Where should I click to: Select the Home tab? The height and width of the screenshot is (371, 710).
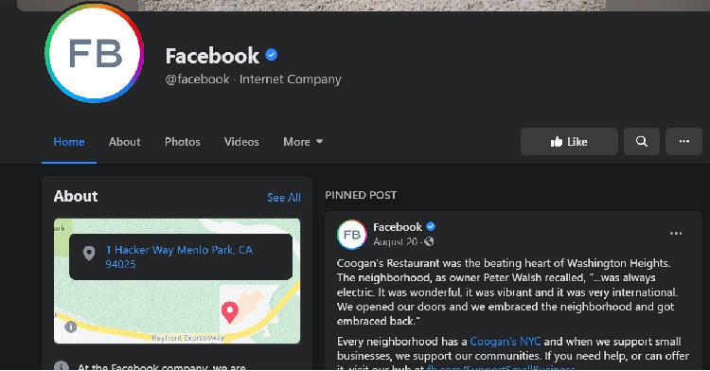[69, 142]
